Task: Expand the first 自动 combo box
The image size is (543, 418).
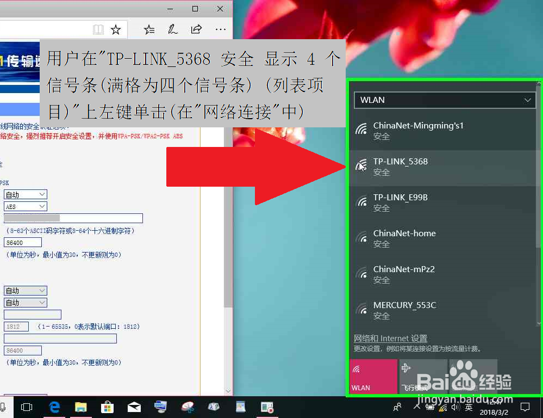Action: (x=24, y=194)
